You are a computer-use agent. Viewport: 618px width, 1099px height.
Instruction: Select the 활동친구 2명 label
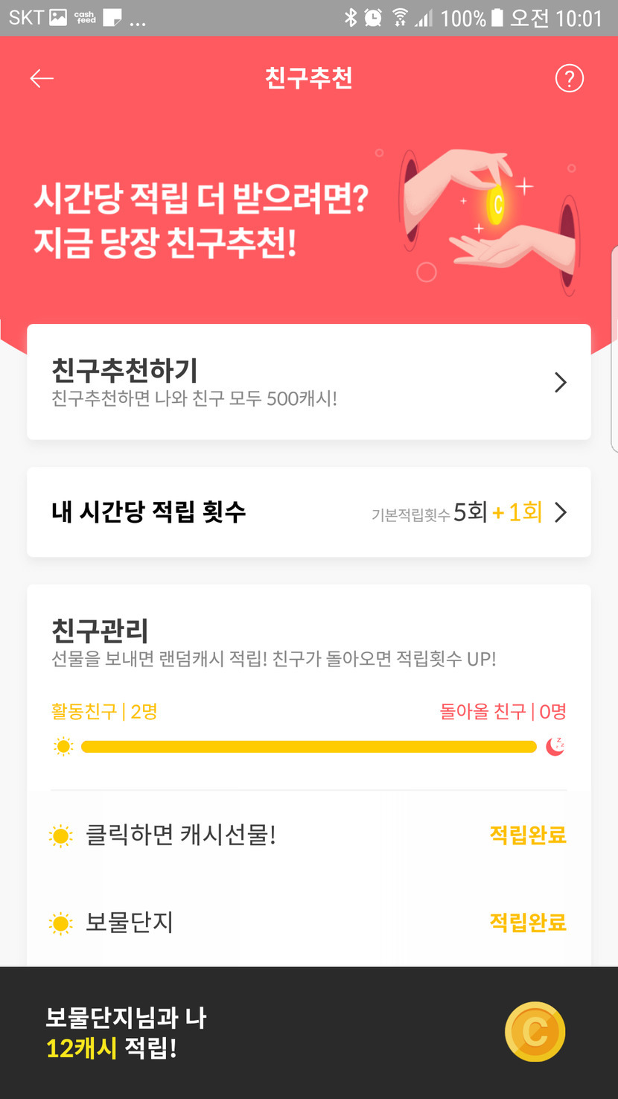click(x=103, y=711)
